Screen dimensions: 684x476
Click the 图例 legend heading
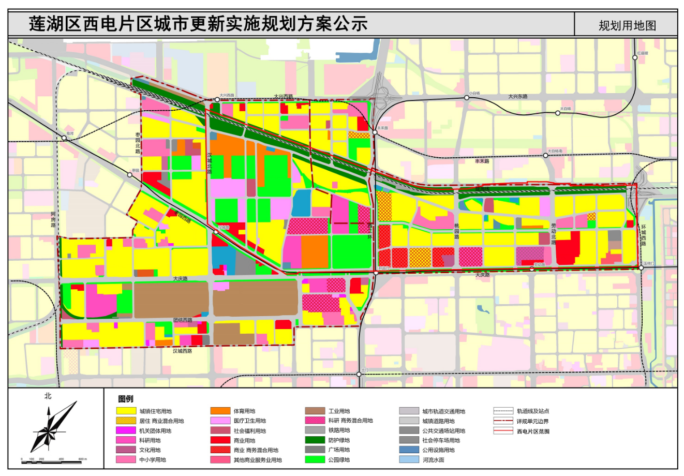coord(126,398)
